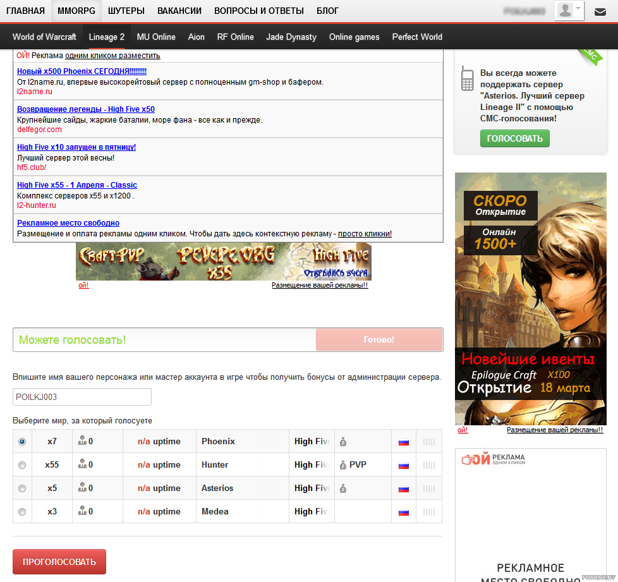Switch to the Aion tab
The width and height of the screenshot is (618, 582).
[x=197, y=37]
